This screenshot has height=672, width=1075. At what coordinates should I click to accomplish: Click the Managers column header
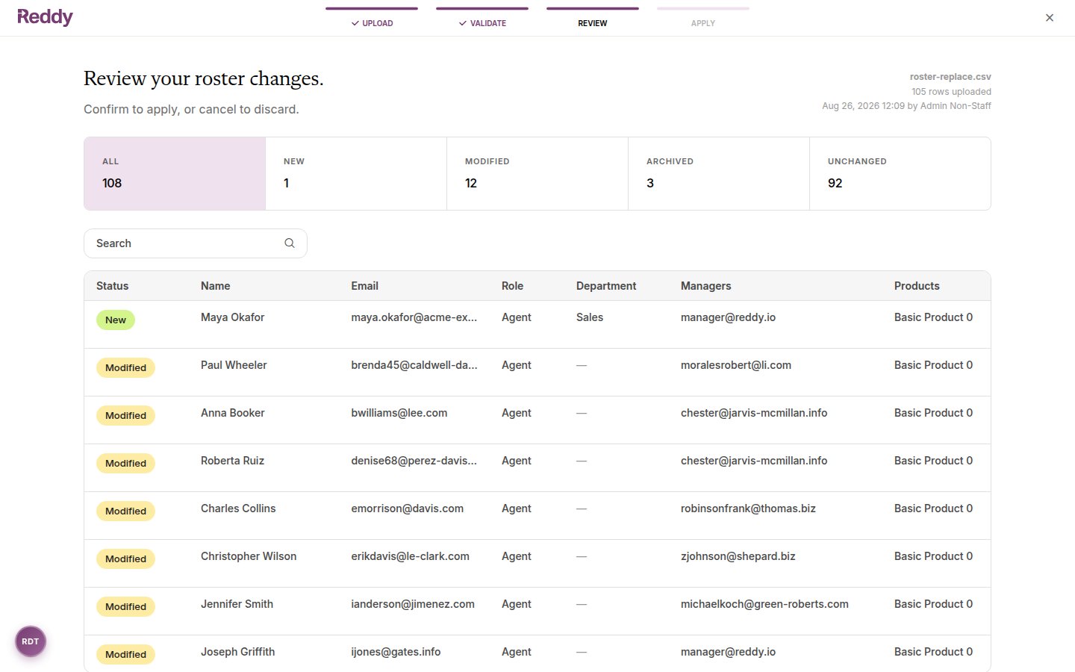(x=706, y=286)
